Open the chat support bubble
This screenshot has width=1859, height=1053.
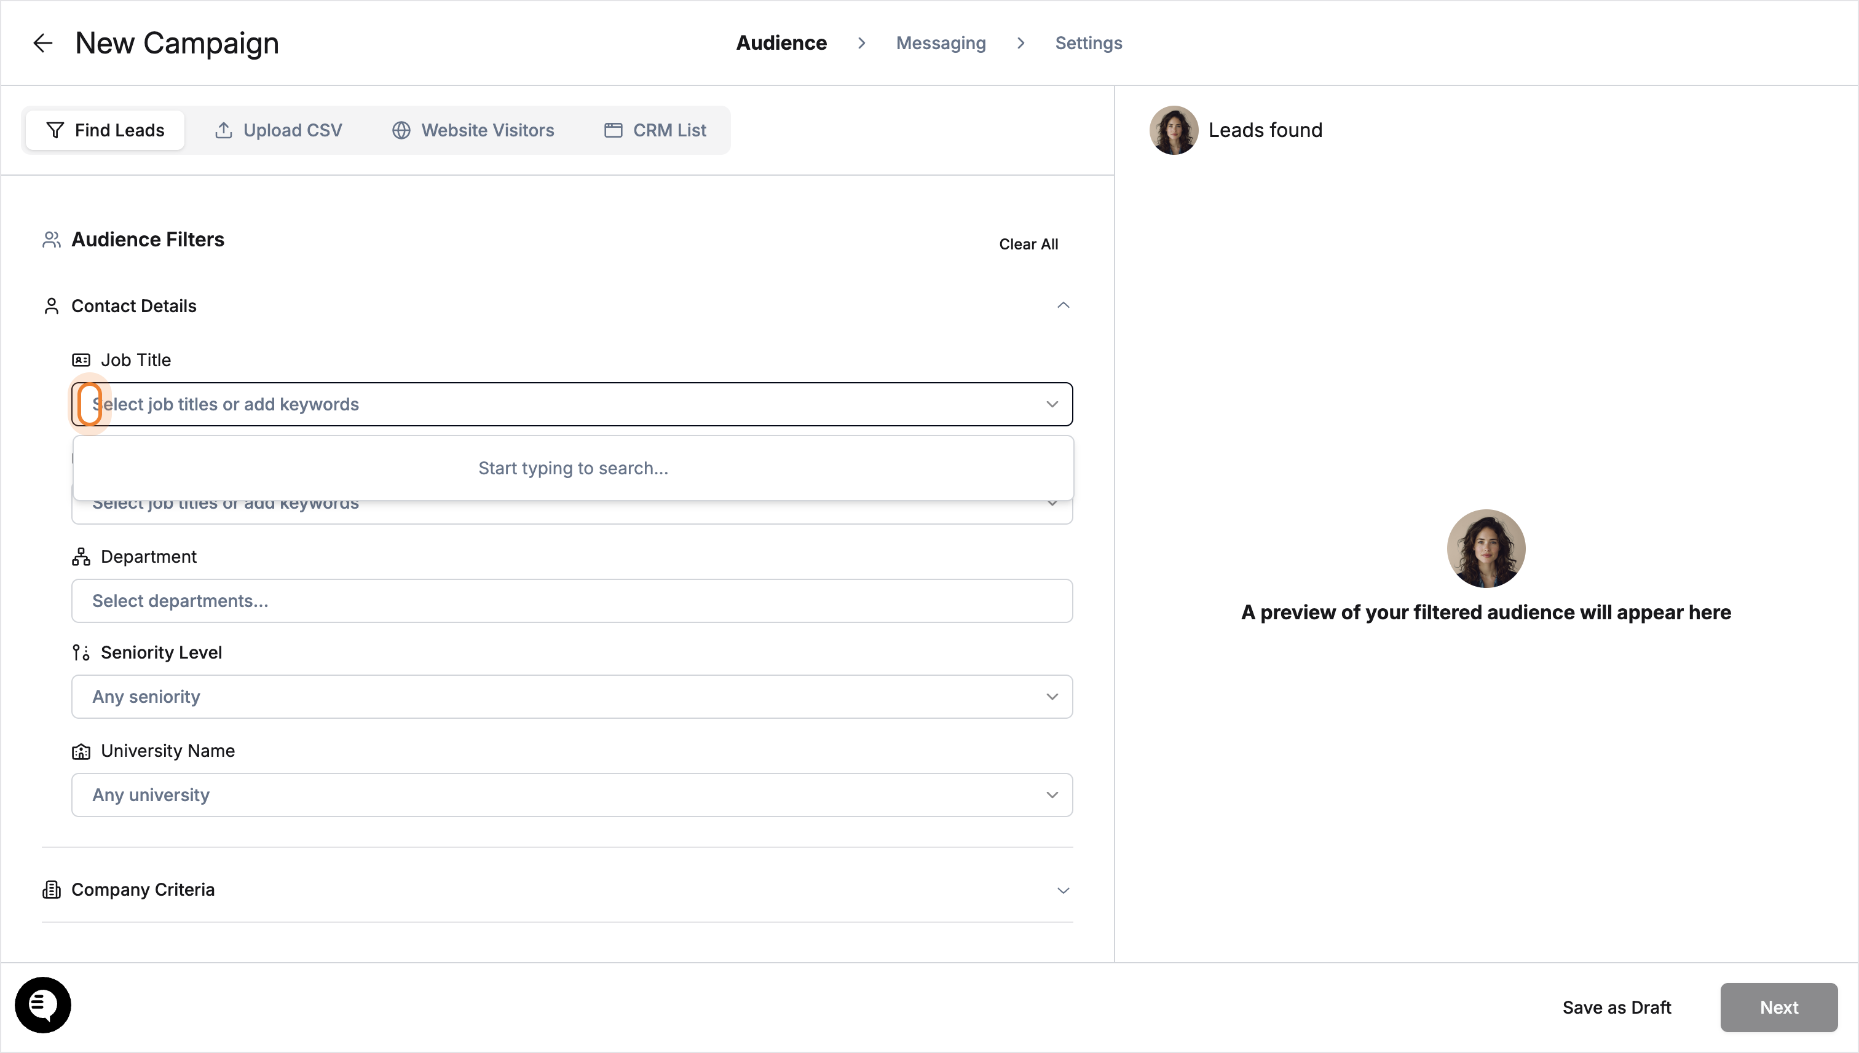tap(42, 1004)
